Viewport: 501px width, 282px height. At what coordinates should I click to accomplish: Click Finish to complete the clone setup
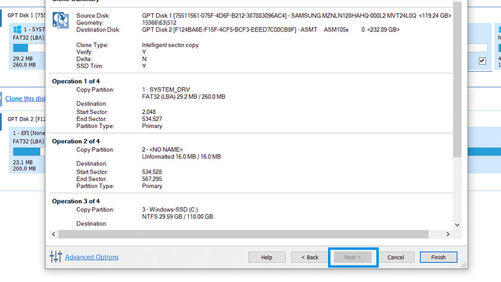click(x=438, y=258)
